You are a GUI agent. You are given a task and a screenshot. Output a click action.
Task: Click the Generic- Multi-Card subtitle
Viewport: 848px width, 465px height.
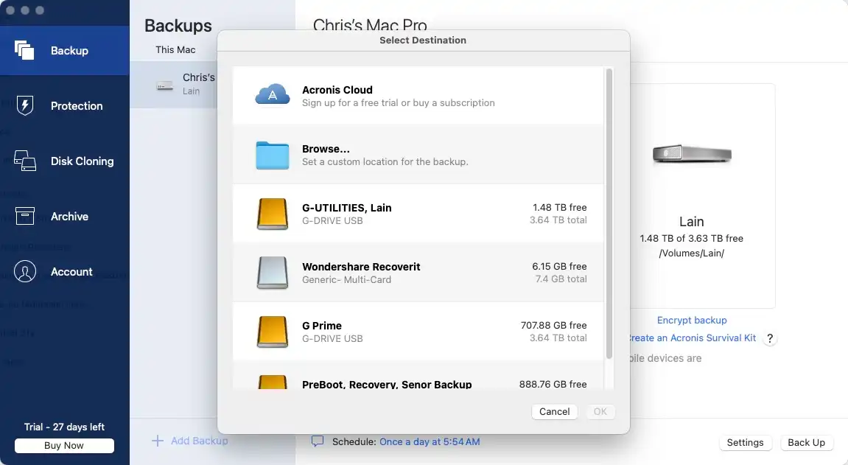click(346, 279)
